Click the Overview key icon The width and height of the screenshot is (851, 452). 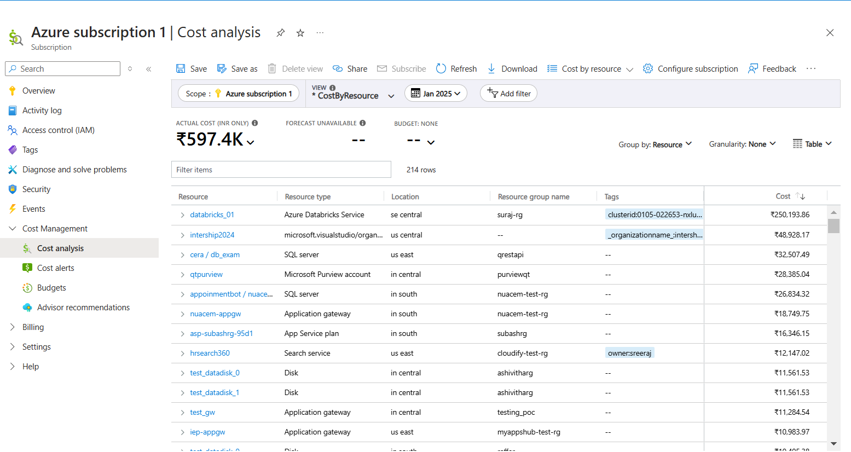[x=12, y=91]
